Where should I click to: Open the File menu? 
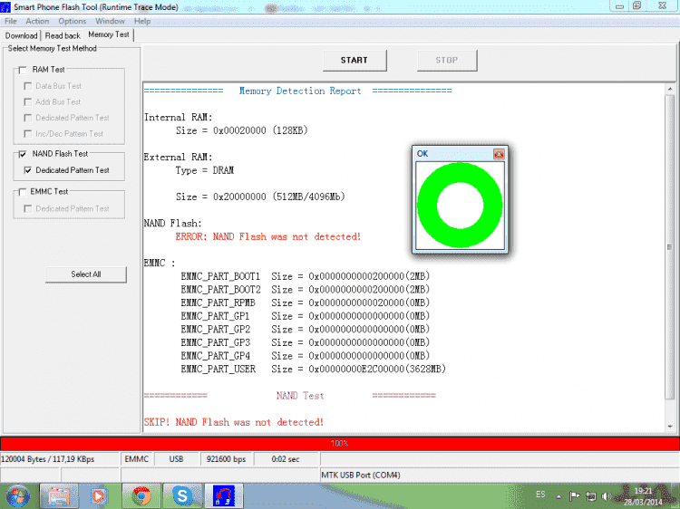(x=10, y=21)
